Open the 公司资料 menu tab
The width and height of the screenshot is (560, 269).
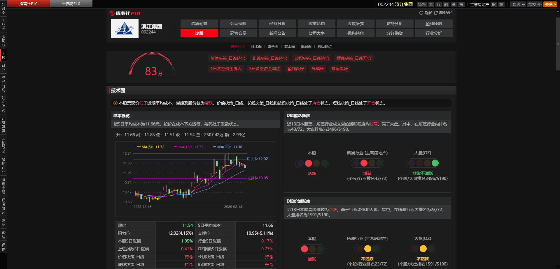[238, 24]
